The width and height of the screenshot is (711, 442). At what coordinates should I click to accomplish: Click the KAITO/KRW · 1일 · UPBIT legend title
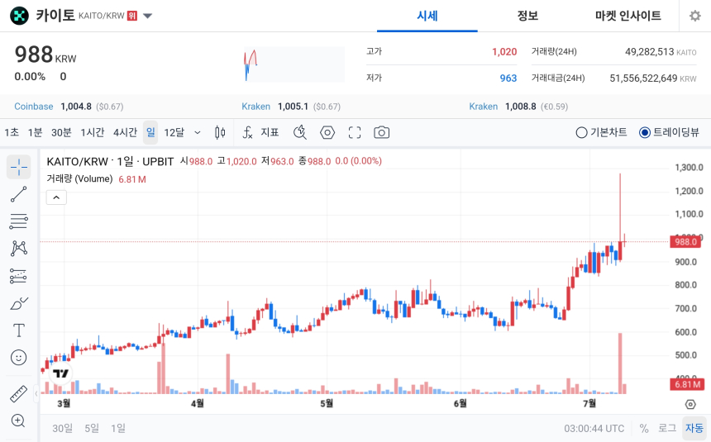(x=110, y=161)
